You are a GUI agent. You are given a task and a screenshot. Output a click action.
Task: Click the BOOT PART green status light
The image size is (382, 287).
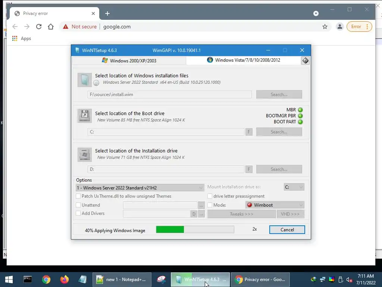(300, 121)
